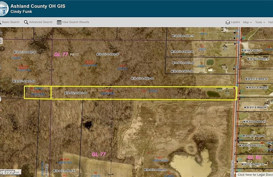Click parcel label M38-017-0-0010-00
The height and width of the screenshot is (177, 273).
click(x=182, y=52)
